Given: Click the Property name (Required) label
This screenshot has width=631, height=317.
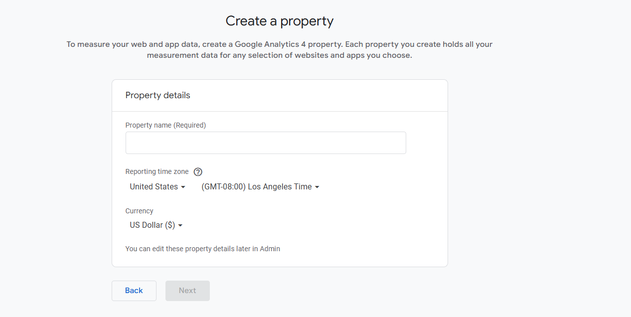Looking at the screenshot, I should coord(165,125).
